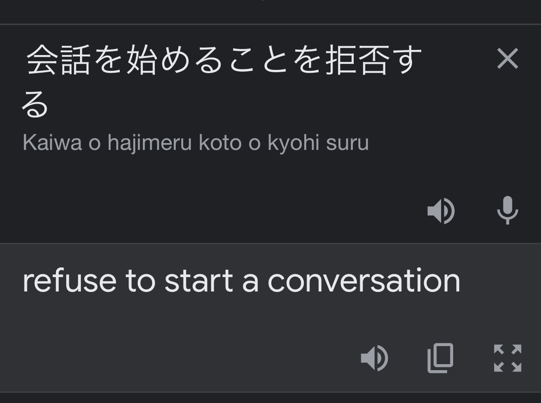The width and height of the screenshot is (541, 403).
Task: Tap the translated text 'refuse to start a conversation'
Action: (x=241, y=281)
